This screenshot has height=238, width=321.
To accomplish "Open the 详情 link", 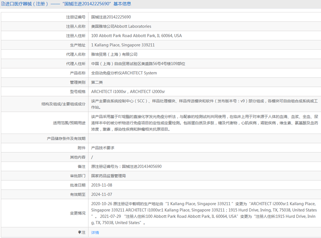I will [95, 232].
